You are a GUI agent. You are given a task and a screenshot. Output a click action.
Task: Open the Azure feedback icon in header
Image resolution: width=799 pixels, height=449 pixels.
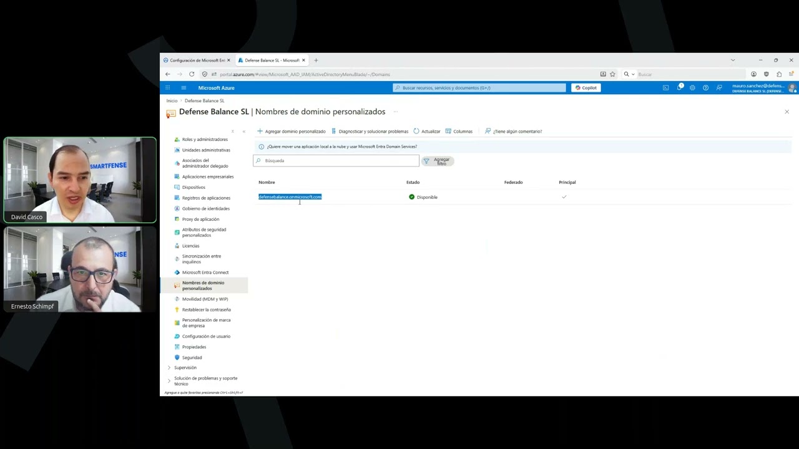tap(719, 88)
